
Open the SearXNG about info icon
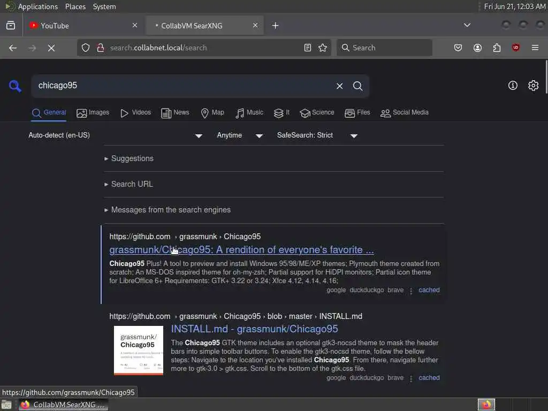tap(512, 86)
